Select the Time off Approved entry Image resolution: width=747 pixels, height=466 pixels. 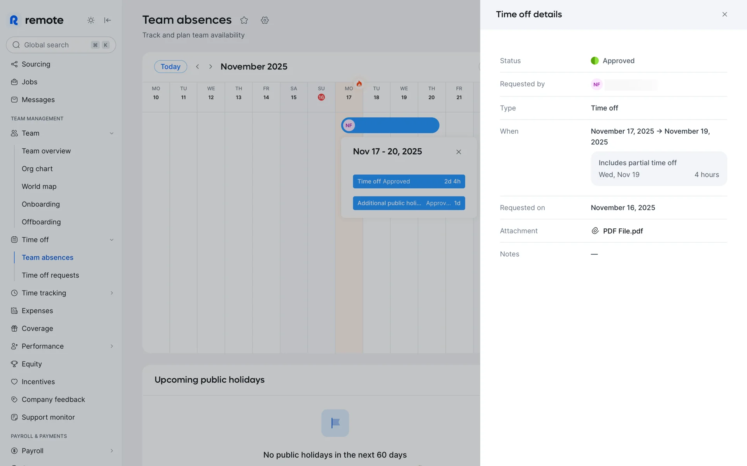[x=409, y=181]
